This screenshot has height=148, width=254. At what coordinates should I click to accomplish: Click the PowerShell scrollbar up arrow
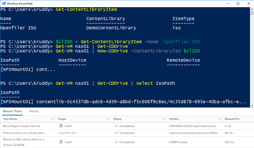[x=252, y=9]
